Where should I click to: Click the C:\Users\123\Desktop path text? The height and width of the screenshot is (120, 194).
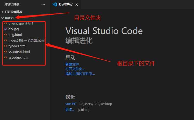(x=96, y=104)
